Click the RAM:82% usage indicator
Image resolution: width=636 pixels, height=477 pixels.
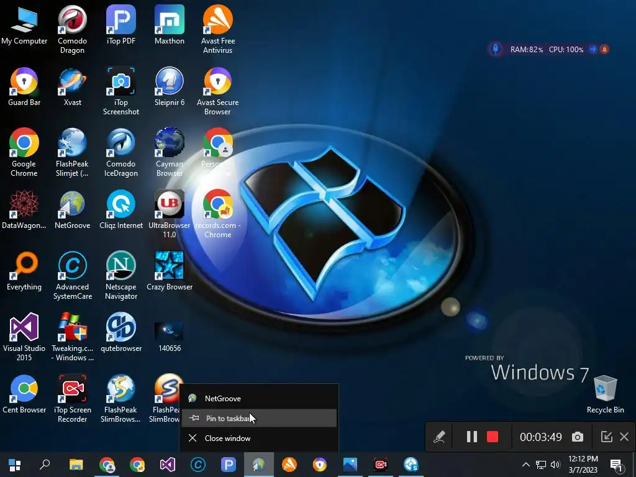[x=527, y=50]
